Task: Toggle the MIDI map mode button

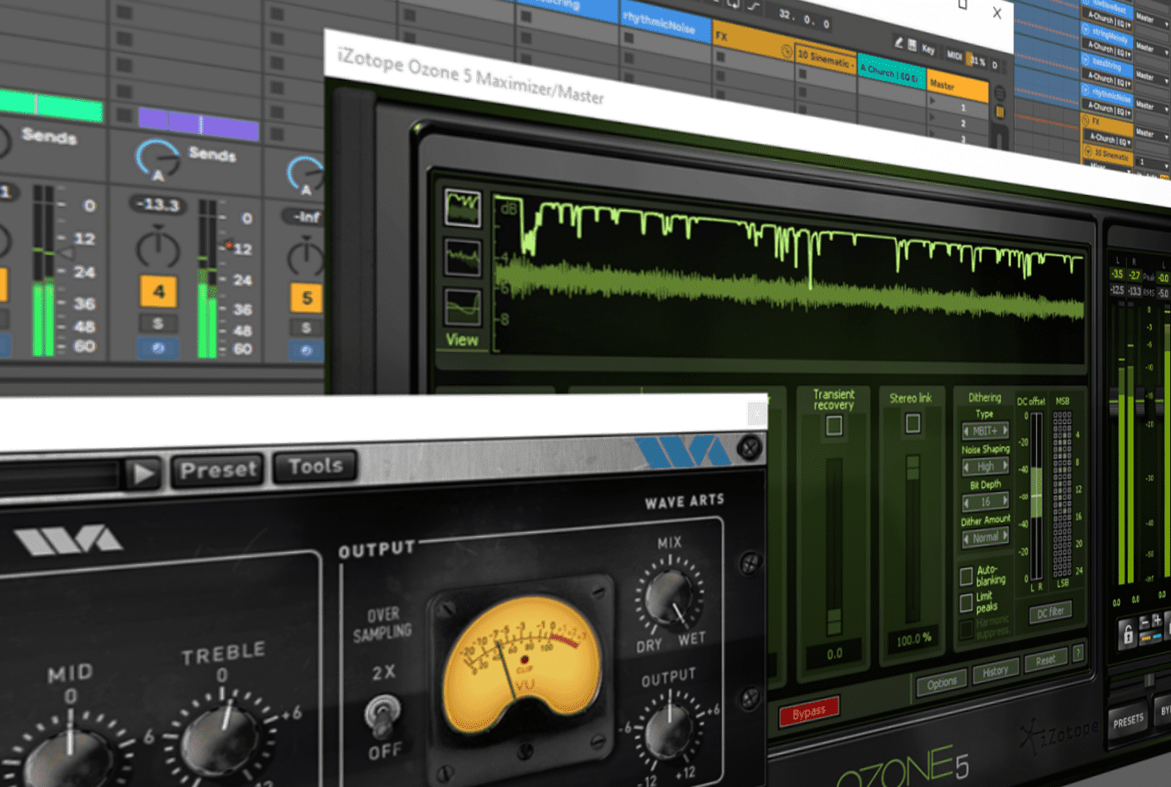Action: coord(954,55)
